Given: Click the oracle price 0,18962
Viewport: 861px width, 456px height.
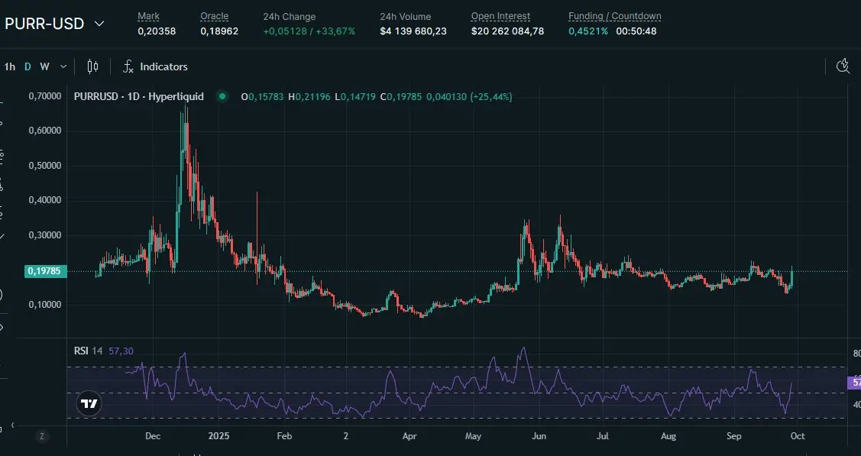Looking at the screenshot, I should click(x=219, y=31).
